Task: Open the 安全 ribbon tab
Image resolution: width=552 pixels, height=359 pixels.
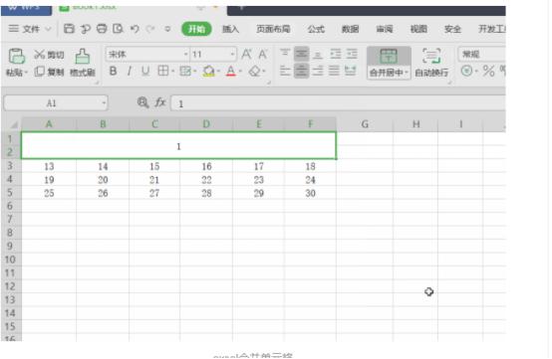Action: (452, 29)
